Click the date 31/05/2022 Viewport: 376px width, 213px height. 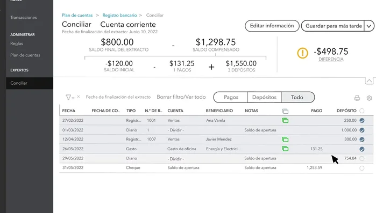click(73, 167)
